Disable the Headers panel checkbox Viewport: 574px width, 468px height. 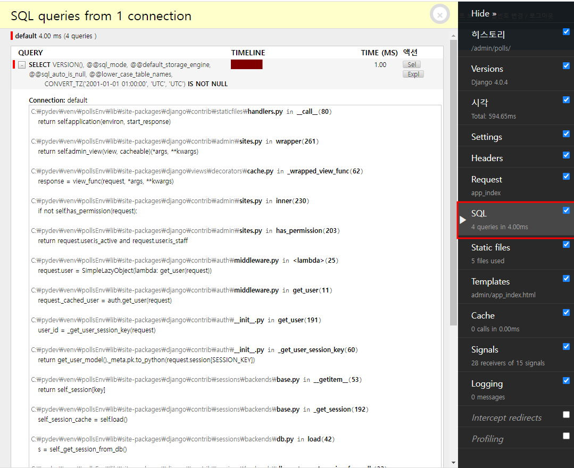click(566, 155)
